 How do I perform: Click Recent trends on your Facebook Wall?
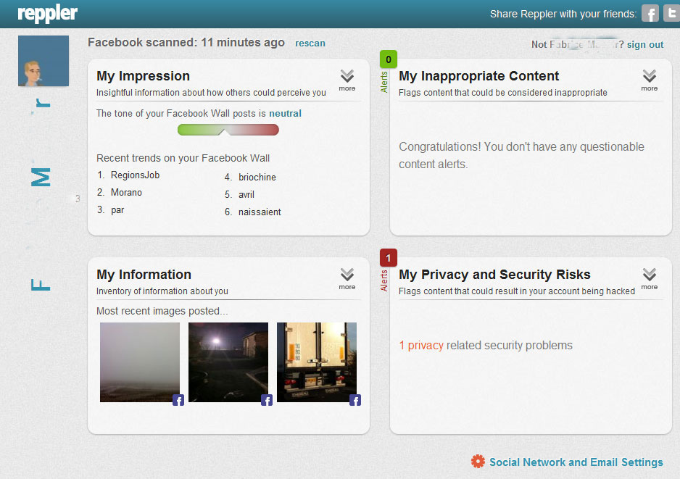pos(183,158)
